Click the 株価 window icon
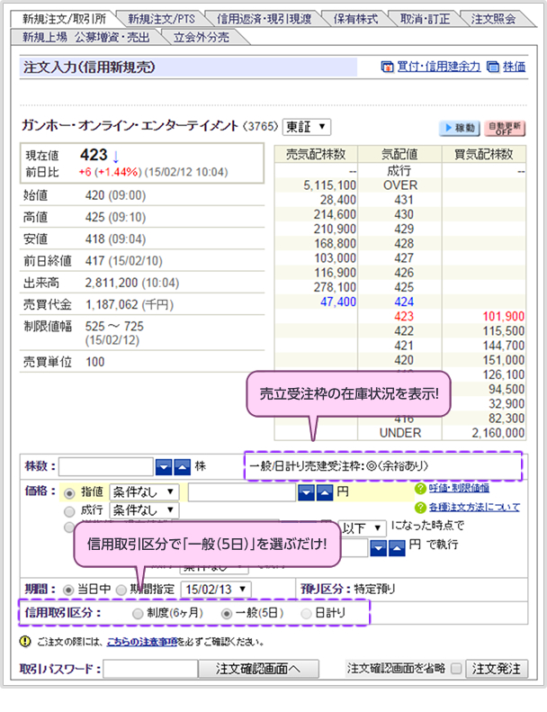 click(x=493, y=68)
